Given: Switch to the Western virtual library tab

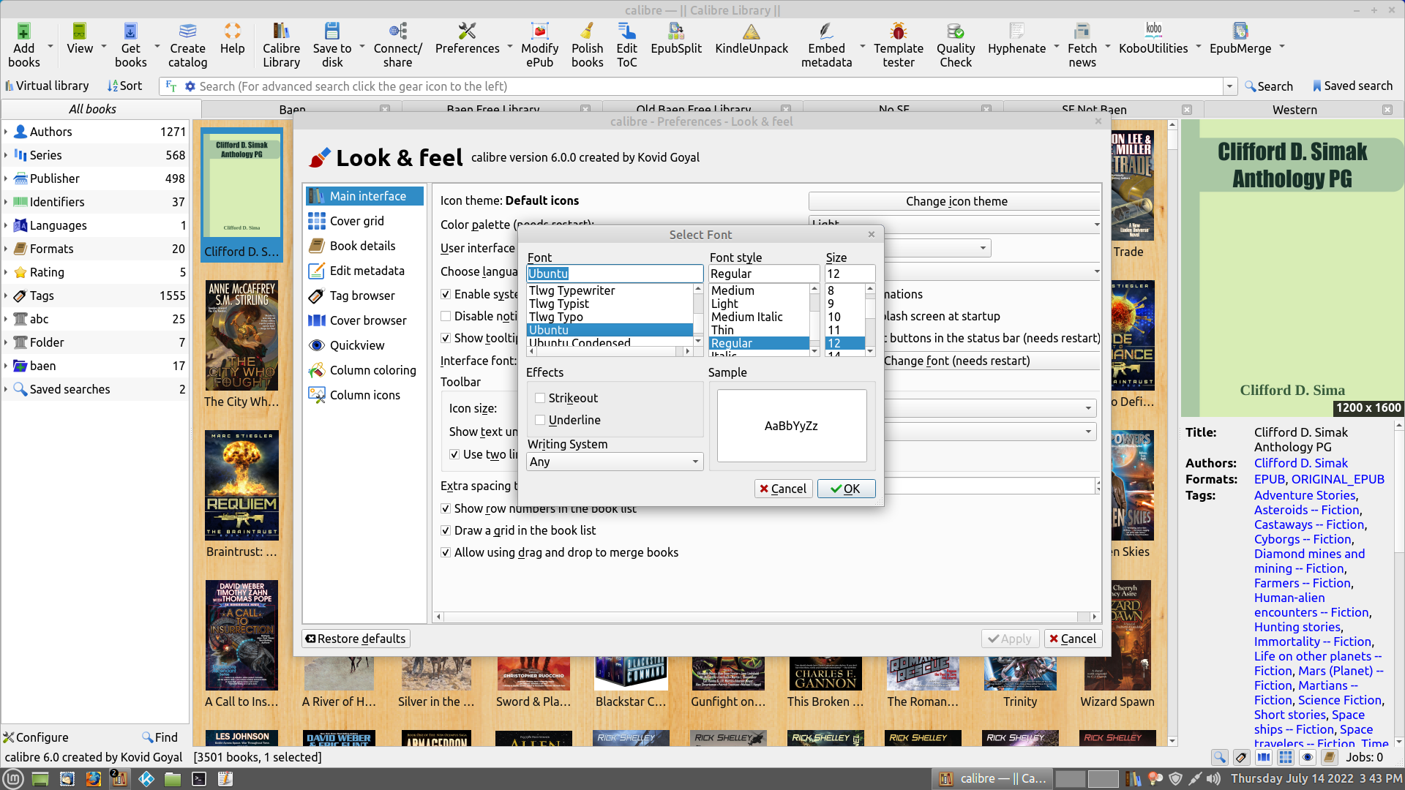Looking at the screenshot, I should tap(1294, 110).
